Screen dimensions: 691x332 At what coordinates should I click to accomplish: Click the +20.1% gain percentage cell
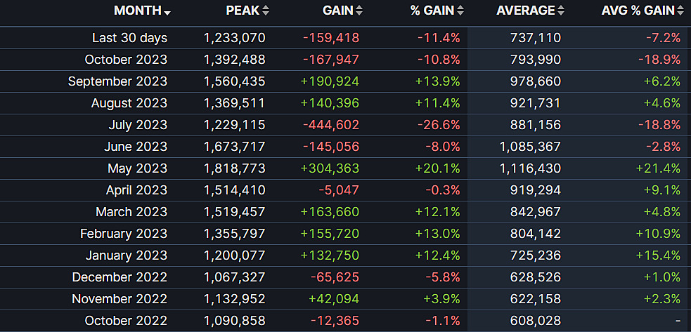click(x=437, y=168)
